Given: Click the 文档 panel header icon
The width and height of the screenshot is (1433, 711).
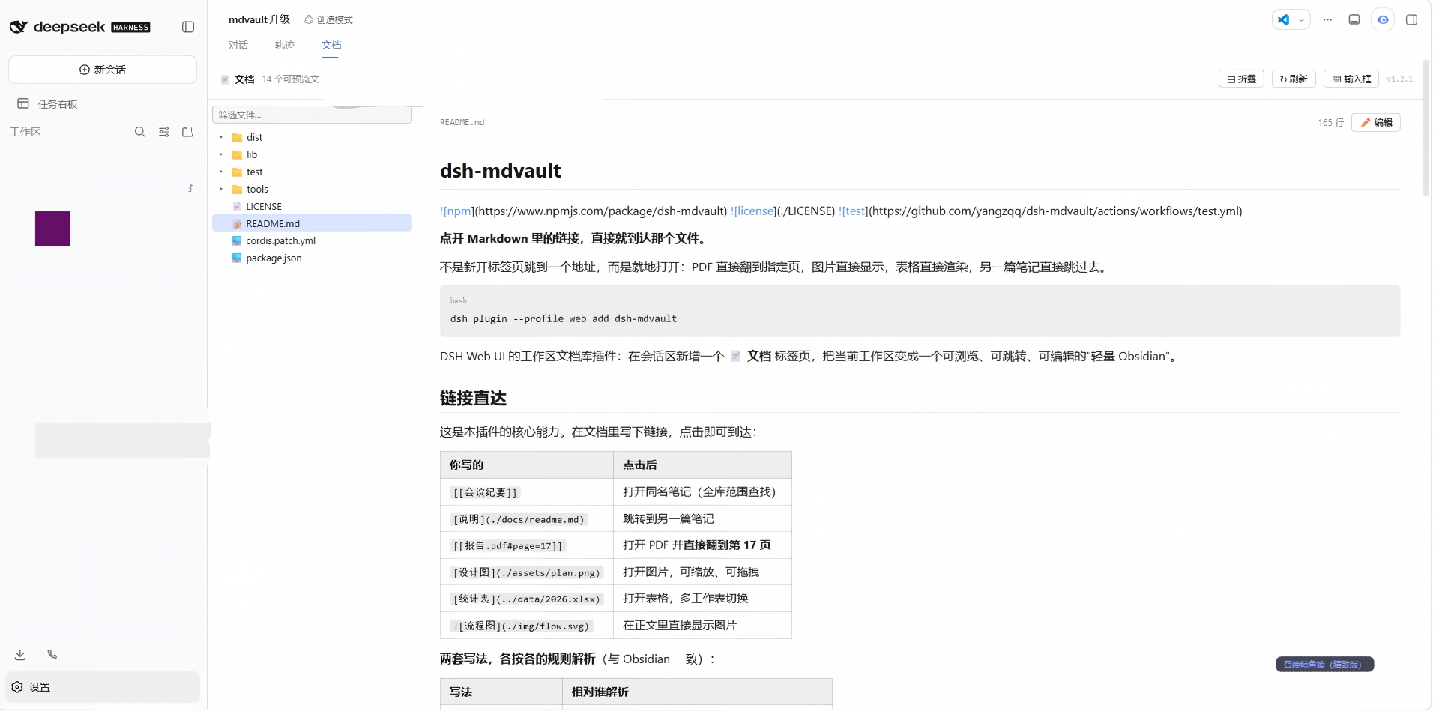Looking at the screenshot, I should pyautogui.click(x=225, y=79).
